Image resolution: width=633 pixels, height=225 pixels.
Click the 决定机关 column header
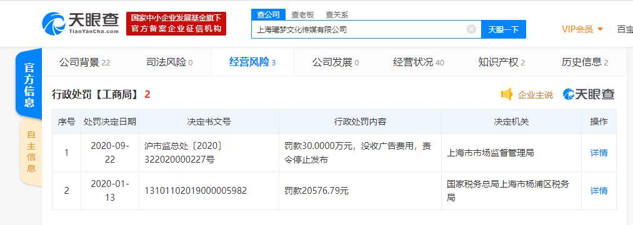[511, 122]
